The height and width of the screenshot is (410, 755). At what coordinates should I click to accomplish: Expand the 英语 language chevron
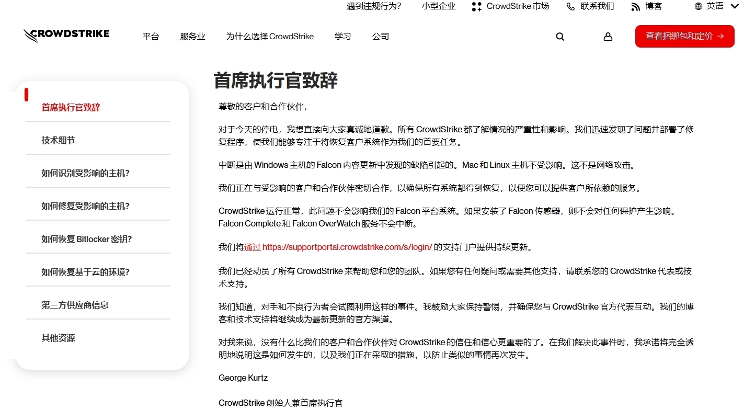[735, 6]
